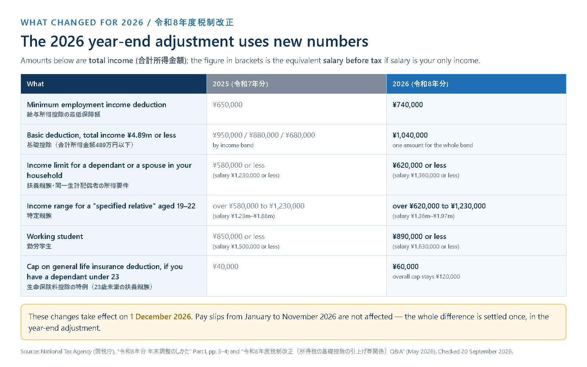Image resolution: width=587 pixels, height=367 pixels.
Task: Click 'Income limit for a dependant or a spouse' label
Action: pos(109,170)
